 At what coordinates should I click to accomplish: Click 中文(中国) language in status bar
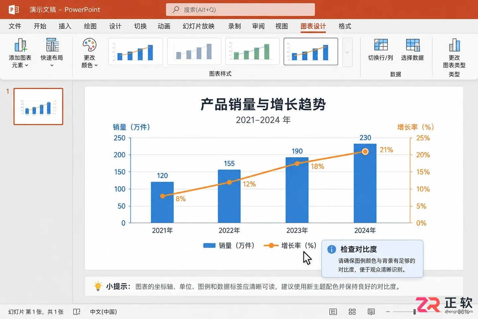click(x=104, y=312)
